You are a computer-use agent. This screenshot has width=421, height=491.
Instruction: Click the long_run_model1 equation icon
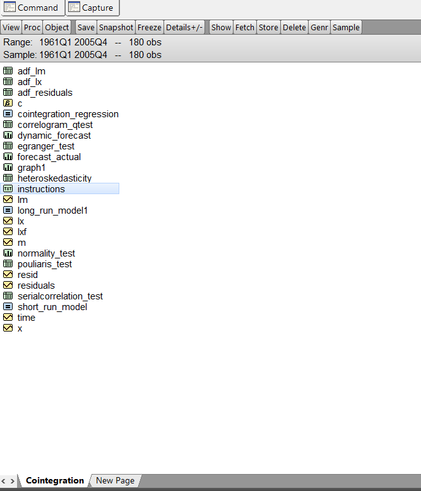click(8, 210)
